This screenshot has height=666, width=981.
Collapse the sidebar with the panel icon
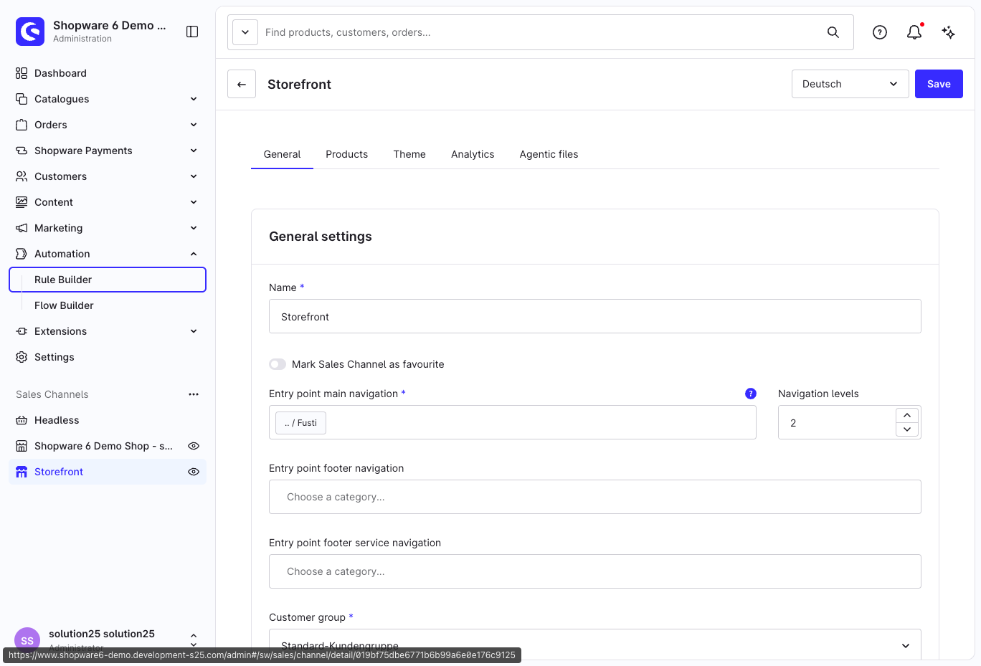tap(192, 32)
